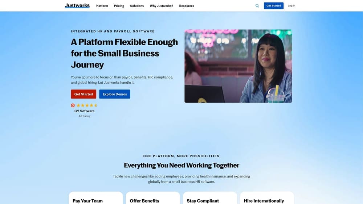Click the One Platform, More Possibilities label
The image size is (363, 204).
point(181,156)
